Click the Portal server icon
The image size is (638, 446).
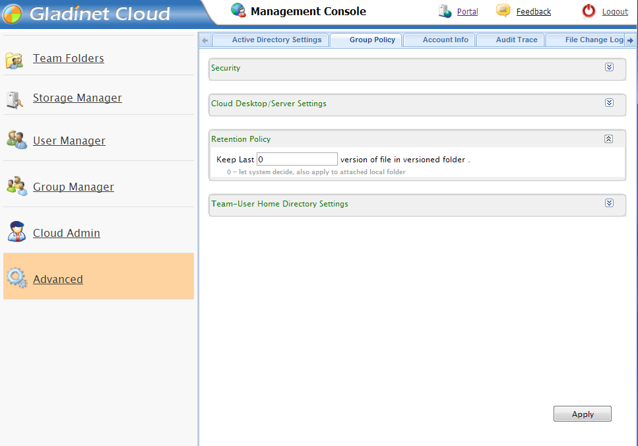pos(445,11)
